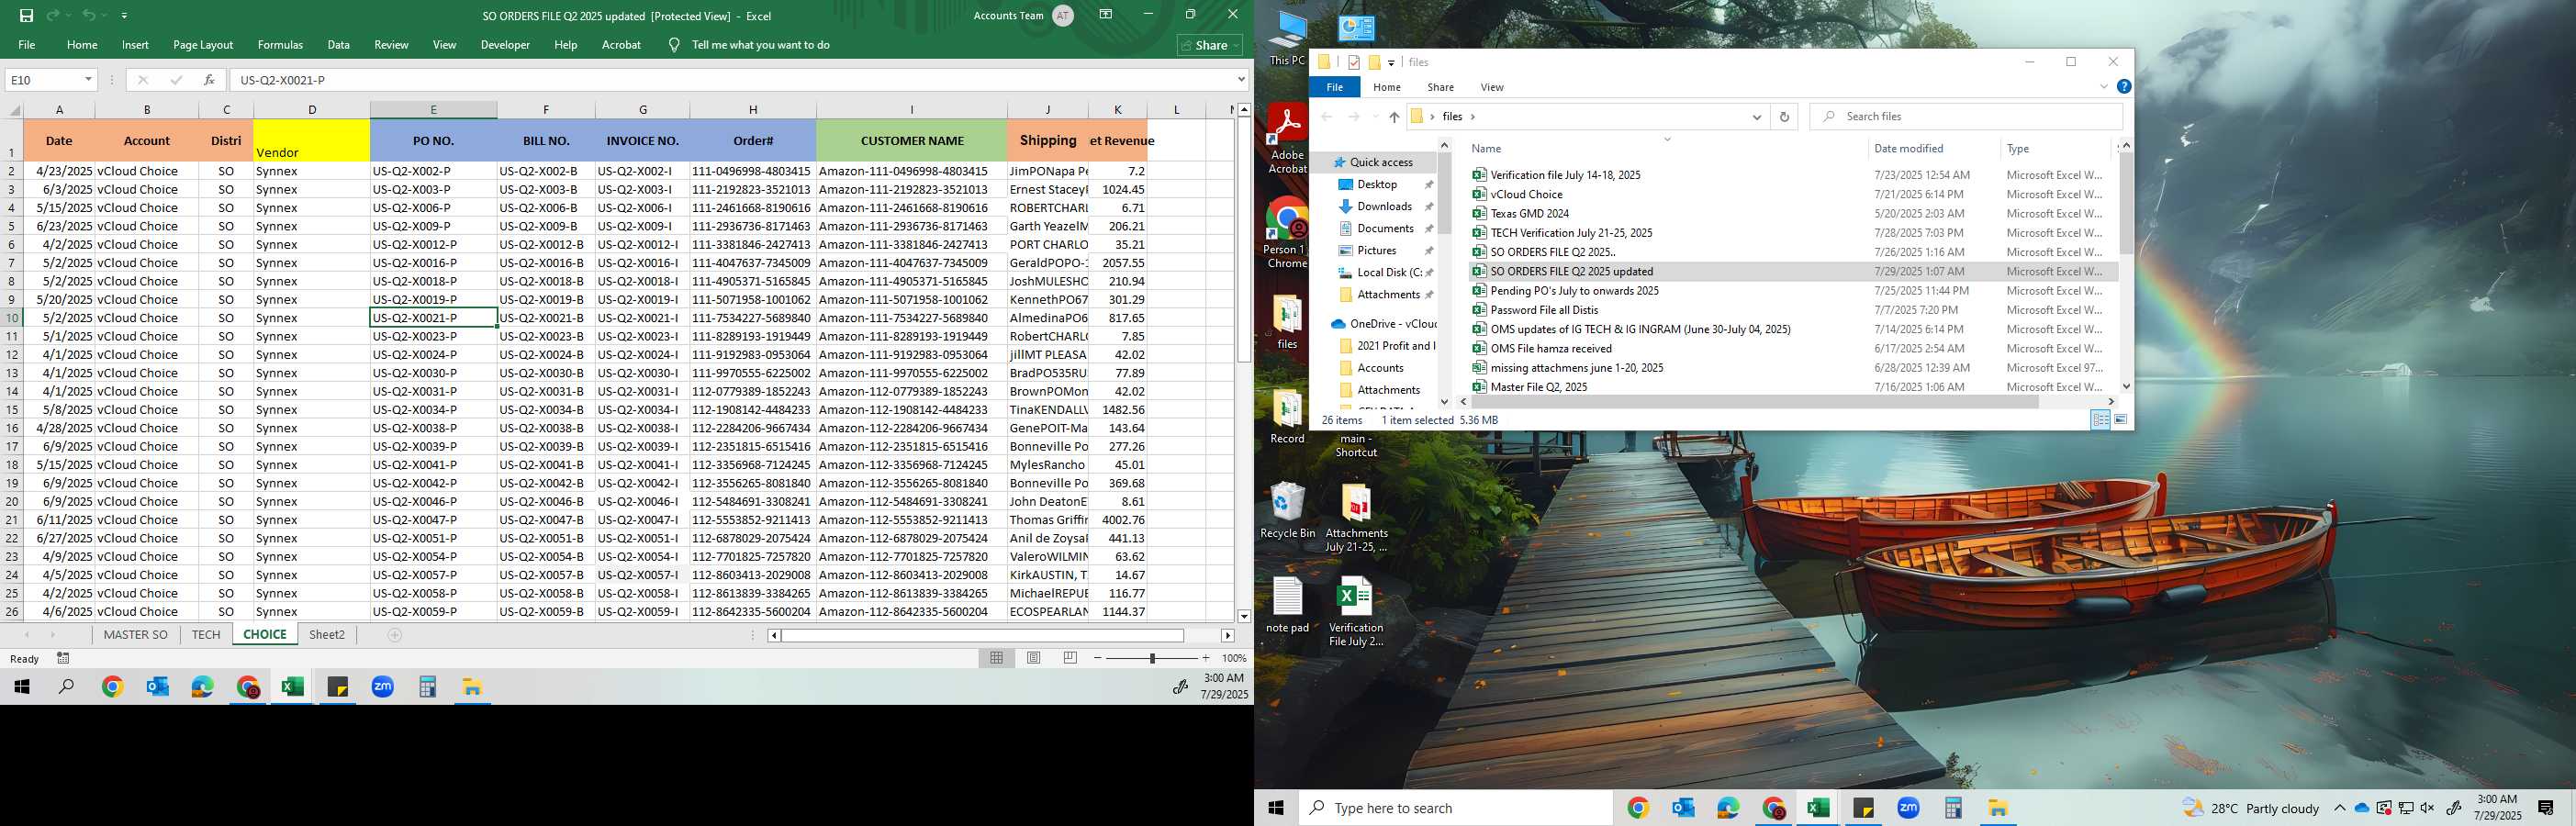Select Attachments July 21-25 desktop icon
2576x826 pixels.
coord(1356,517)
